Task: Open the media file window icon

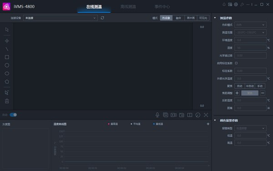Action: coord(230,5)
